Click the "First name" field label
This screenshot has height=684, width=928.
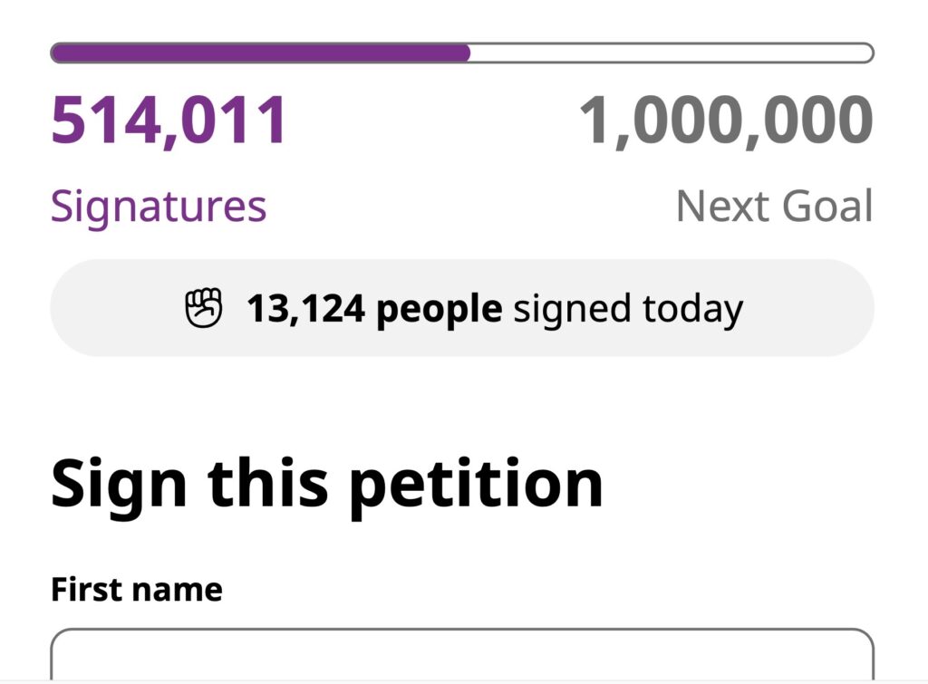click(137, 590)
